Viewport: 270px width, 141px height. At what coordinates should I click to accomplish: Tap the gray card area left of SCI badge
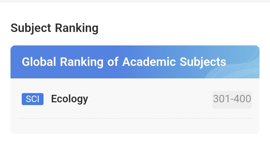point(15,99)
